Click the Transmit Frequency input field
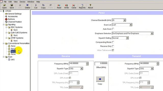The image size is (163, 91). pos(148,63)
